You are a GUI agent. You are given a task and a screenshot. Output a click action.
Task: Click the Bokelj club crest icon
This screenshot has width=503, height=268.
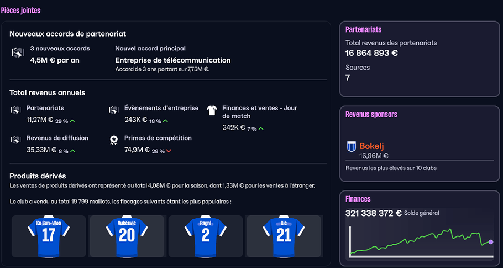pos(352,147)
